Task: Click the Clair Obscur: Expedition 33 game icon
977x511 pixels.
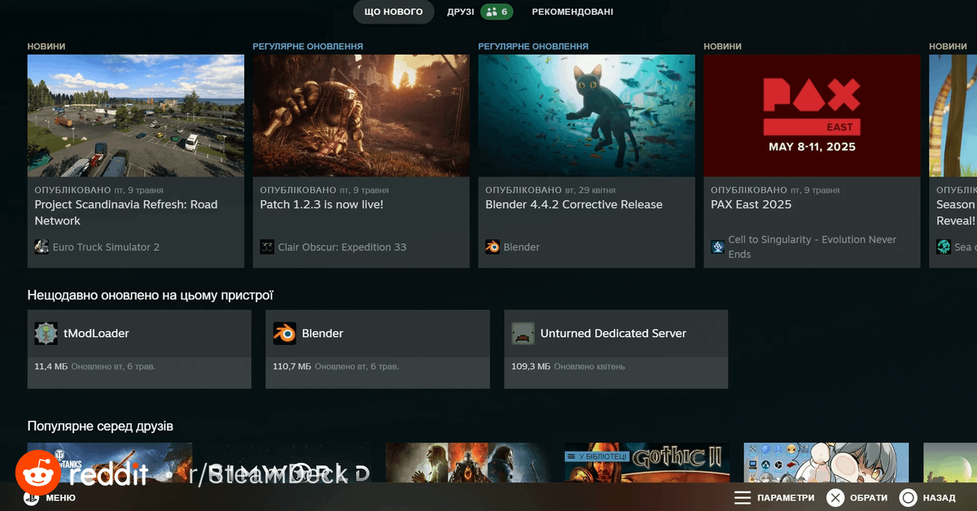Action: tap(267, 247)
